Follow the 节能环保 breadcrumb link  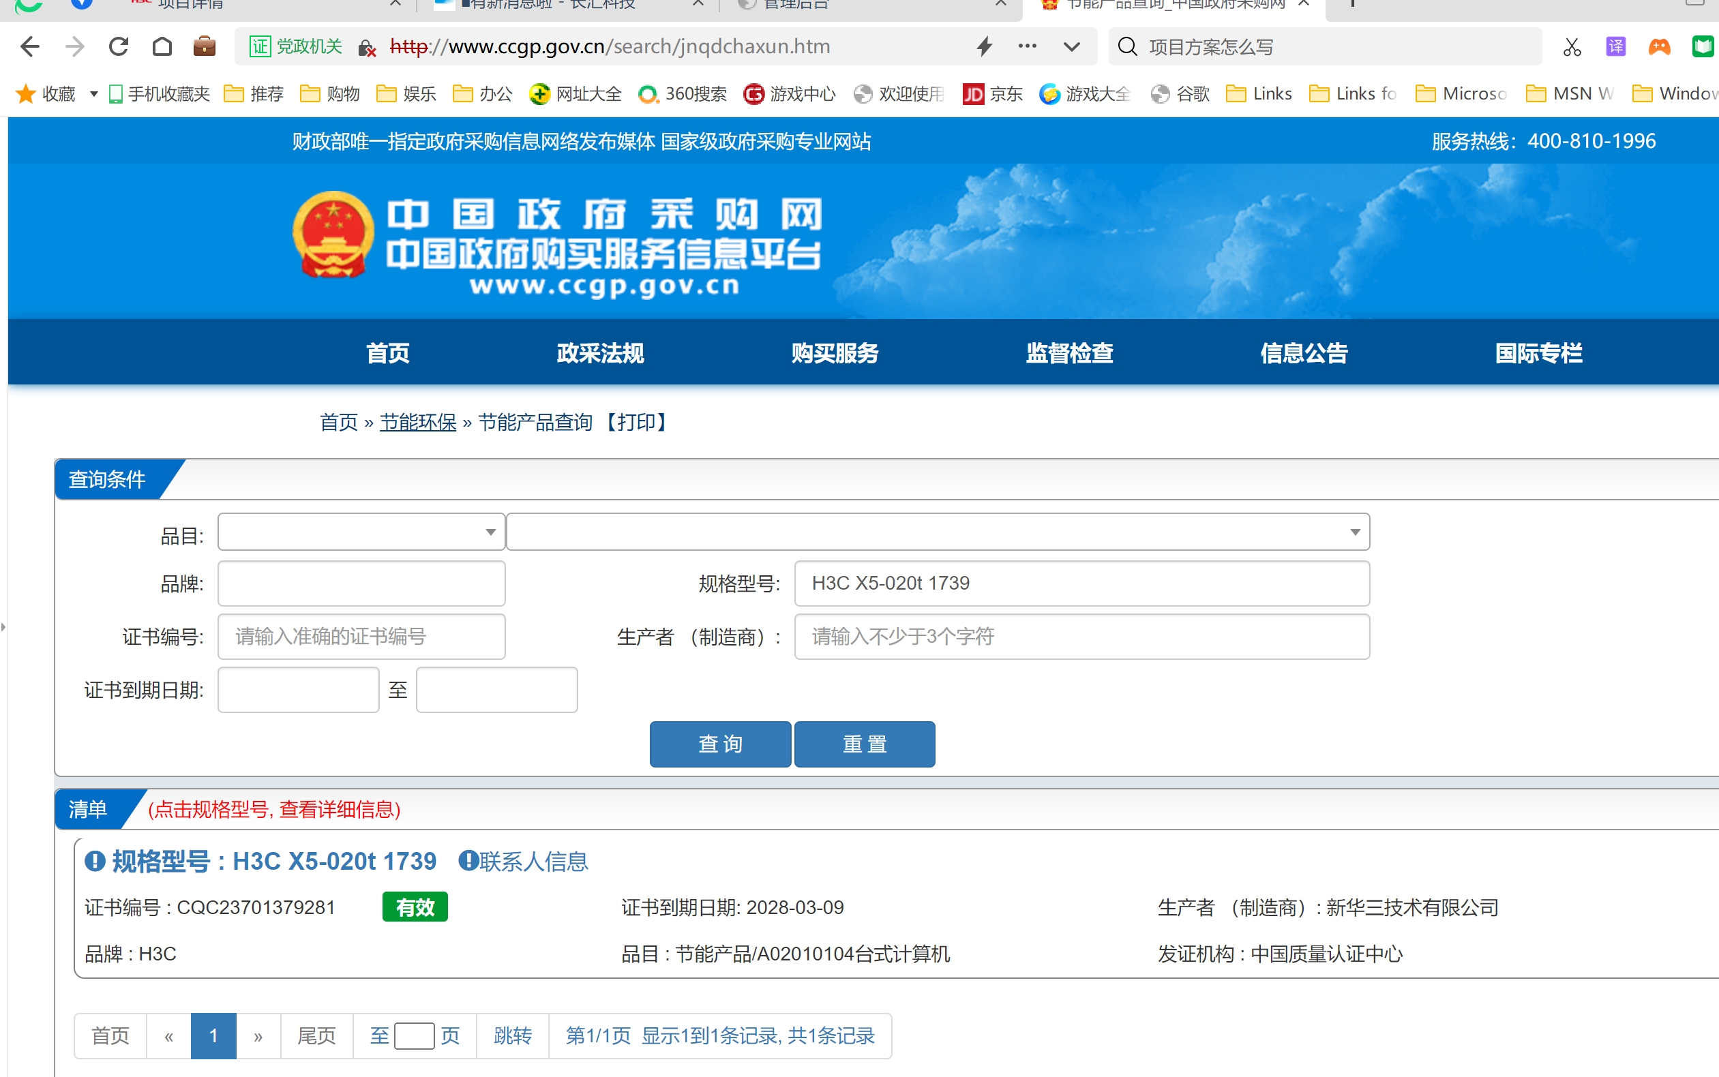tap(417, 423)
